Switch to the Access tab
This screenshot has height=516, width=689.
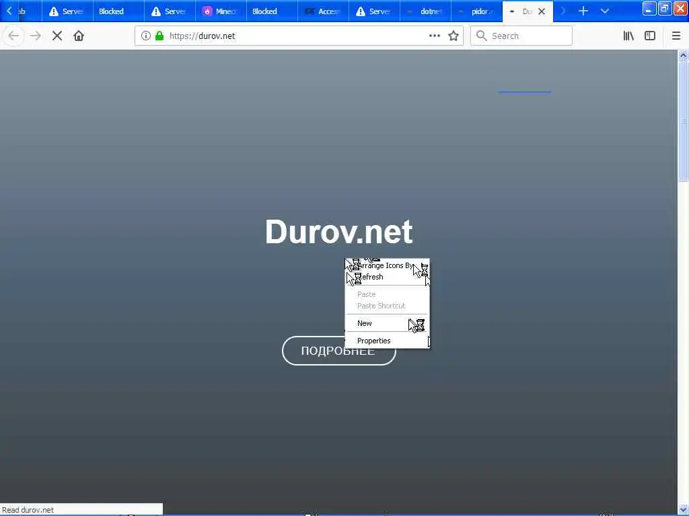[324, 11]
